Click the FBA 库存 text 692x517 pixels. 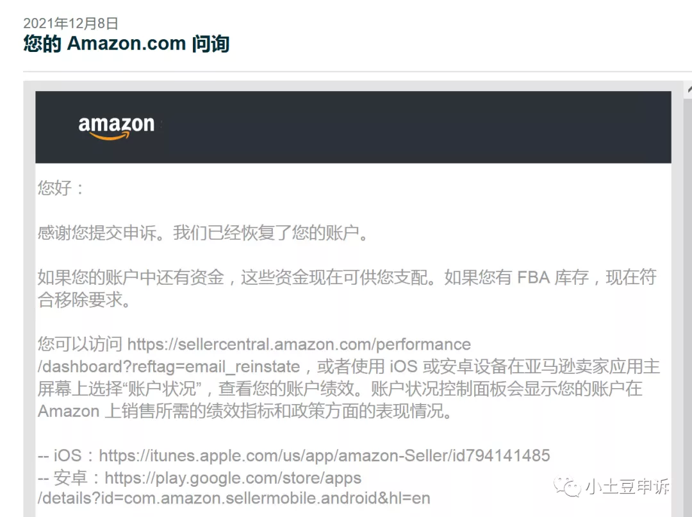(552, 278)
